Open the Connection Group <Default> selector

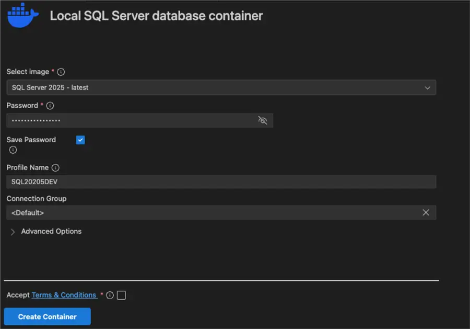point(209,213)
